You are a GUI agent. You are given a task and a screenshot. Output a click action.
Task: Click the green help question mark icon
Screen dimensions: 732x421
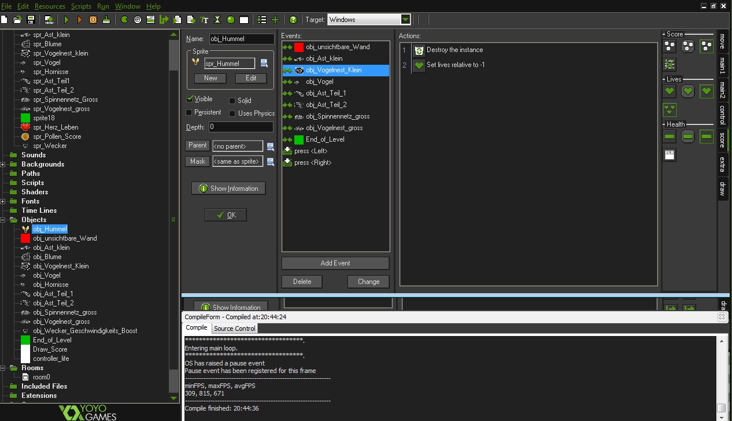[293, 20]
